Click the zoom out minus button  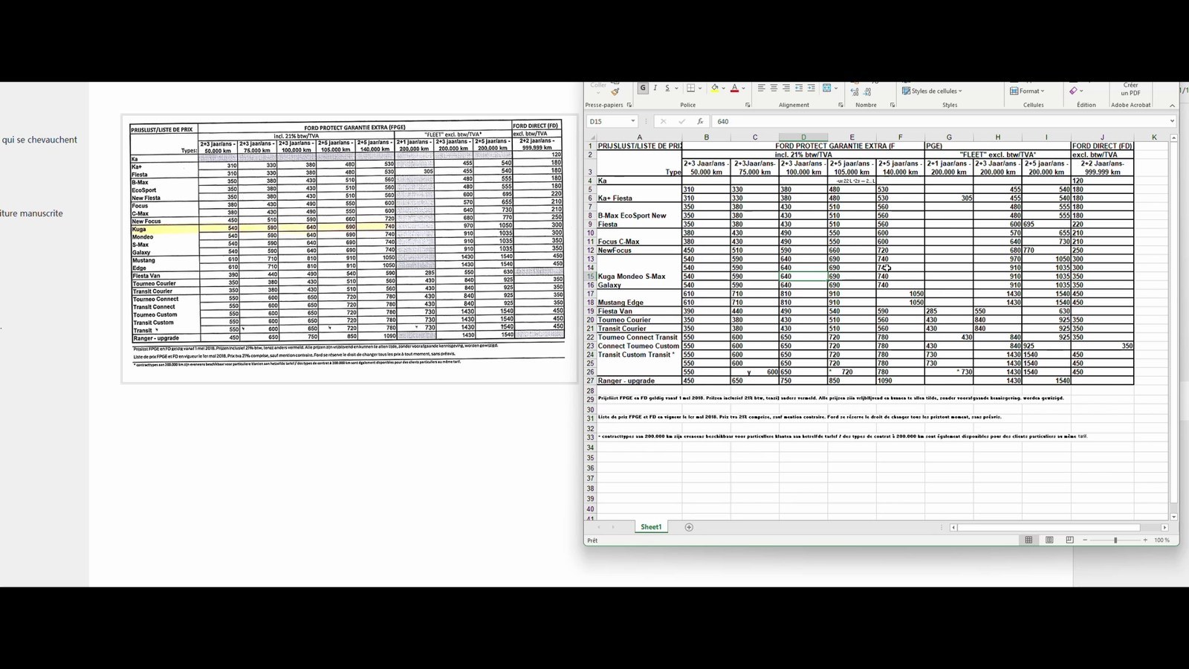[1085, 540]
